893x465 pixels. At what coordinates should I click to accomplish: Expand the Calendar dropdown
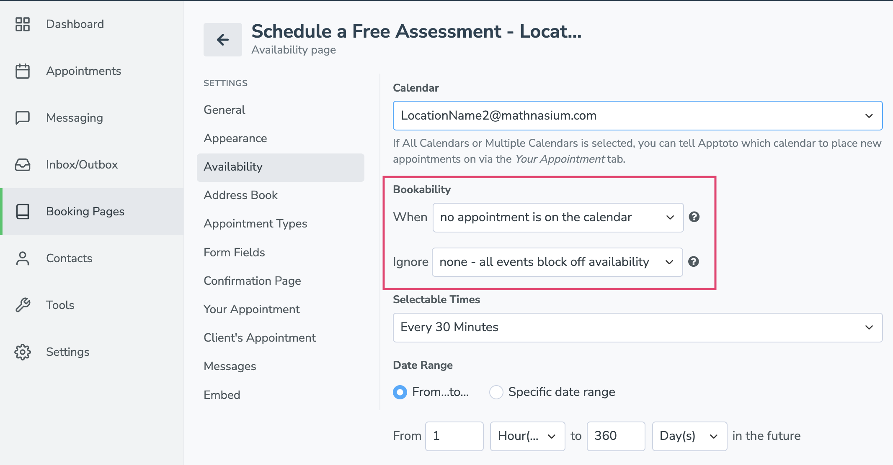637,115
